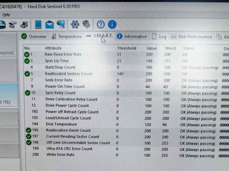This screenshot has height=171, width=229.
Task: Select the Load/Unload Cycle Count attribute
Action: [68, 118]
